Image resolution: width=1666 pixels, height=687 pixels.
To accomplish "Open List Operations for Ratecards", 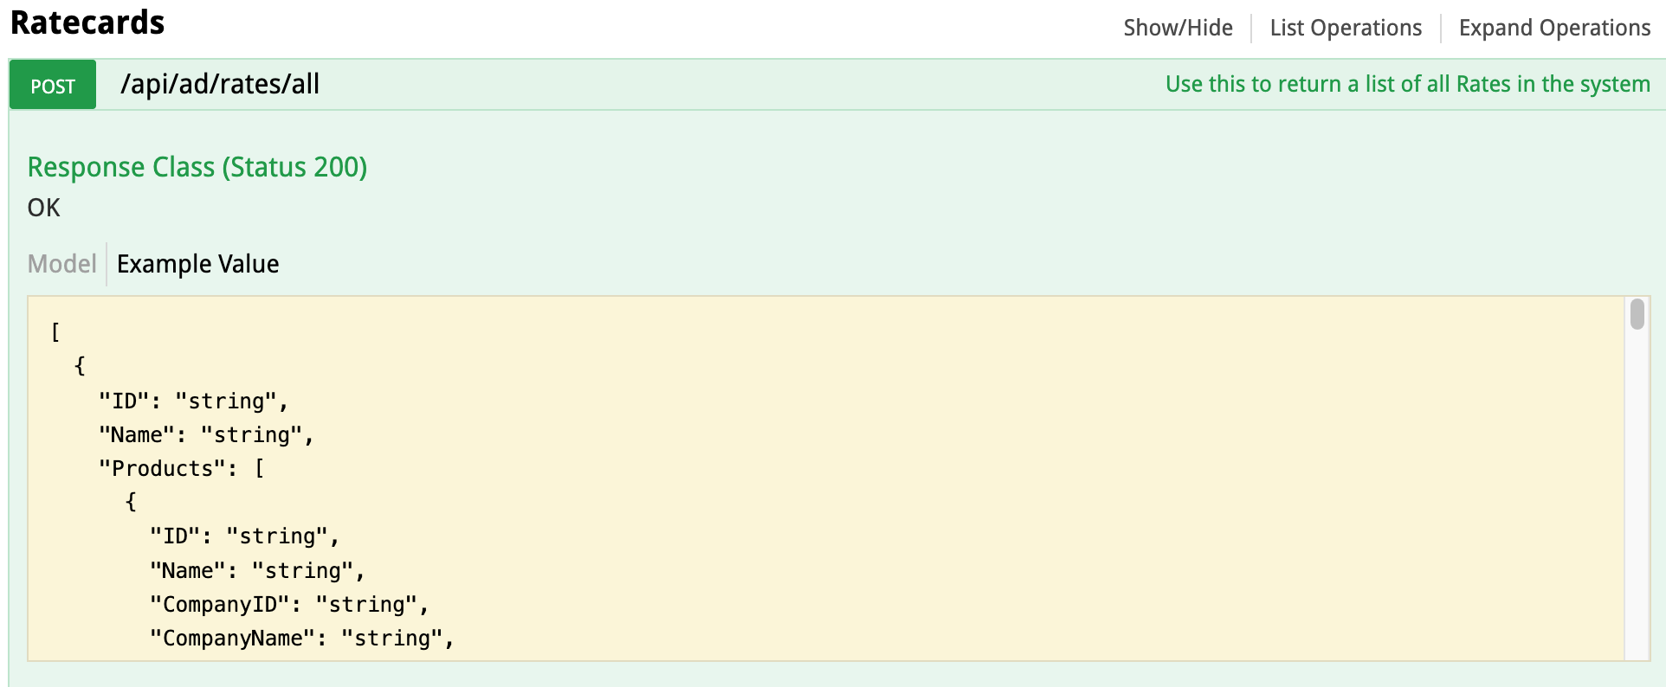I will [x=1346, y=28].
